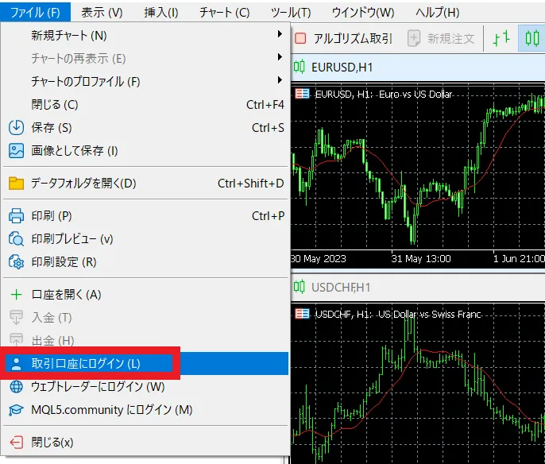Click the save-as-image (画像として保存) picture icon

click(x=16, y=151)
